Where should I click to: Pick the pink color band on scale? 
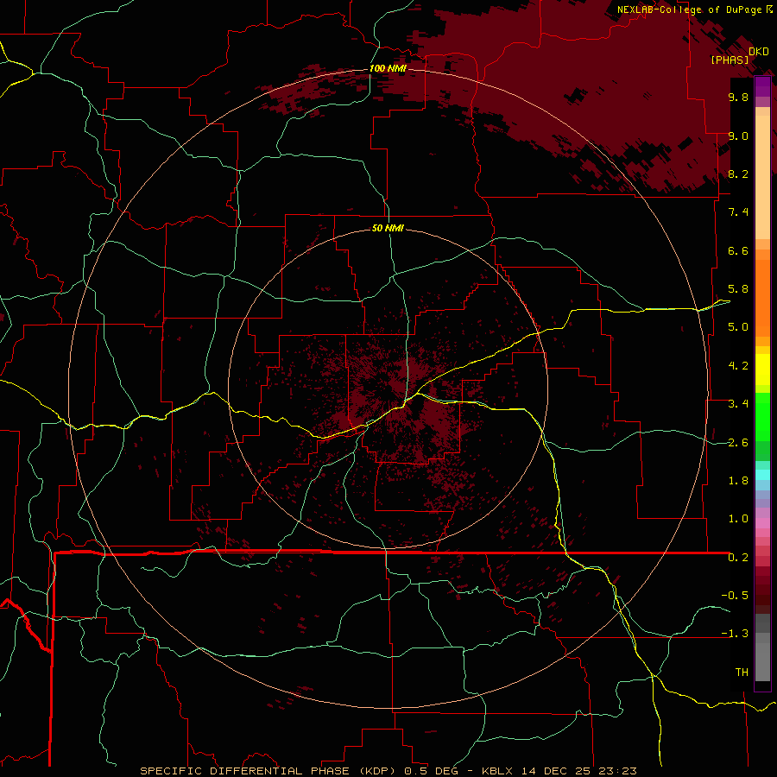coord(762,523)
